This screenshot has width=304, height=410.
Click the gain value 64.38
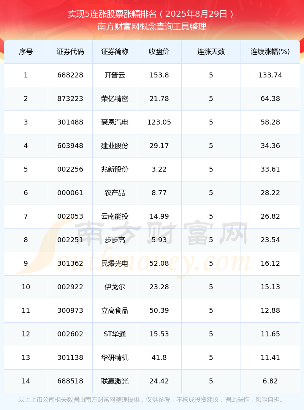click(x=270, y=99)
